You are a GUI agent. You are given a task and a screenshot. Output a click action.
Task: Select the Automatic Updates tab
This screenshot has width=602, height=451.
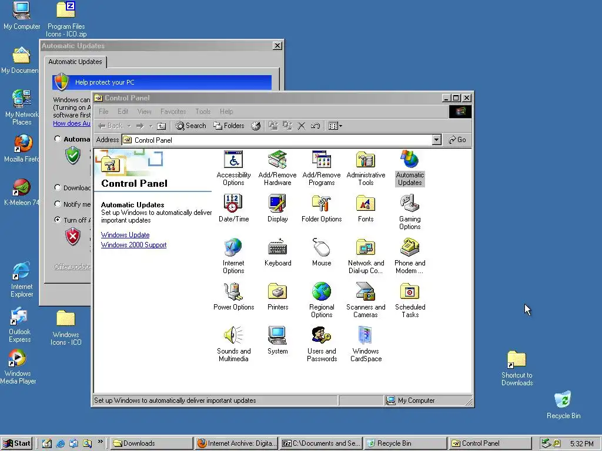[75, 62]
